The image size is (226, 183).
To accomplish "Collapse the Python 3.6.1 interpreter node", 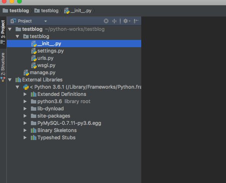I will (x=18, y=87).
